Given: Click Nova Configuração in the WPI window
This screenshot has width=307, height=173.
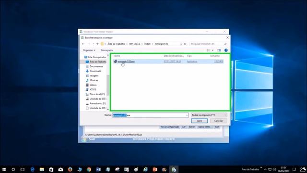Looking at the screenshot, I should click(x=170, y=127).
